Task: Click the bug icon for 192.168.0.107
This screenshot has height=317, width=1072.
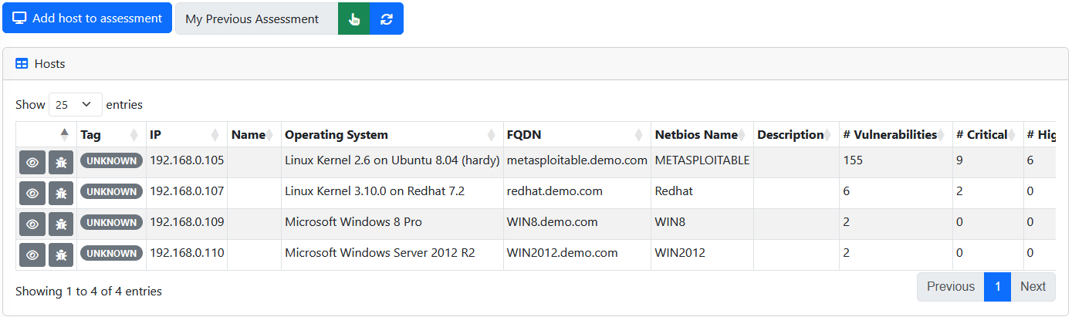Action: (x=61, y=193)
